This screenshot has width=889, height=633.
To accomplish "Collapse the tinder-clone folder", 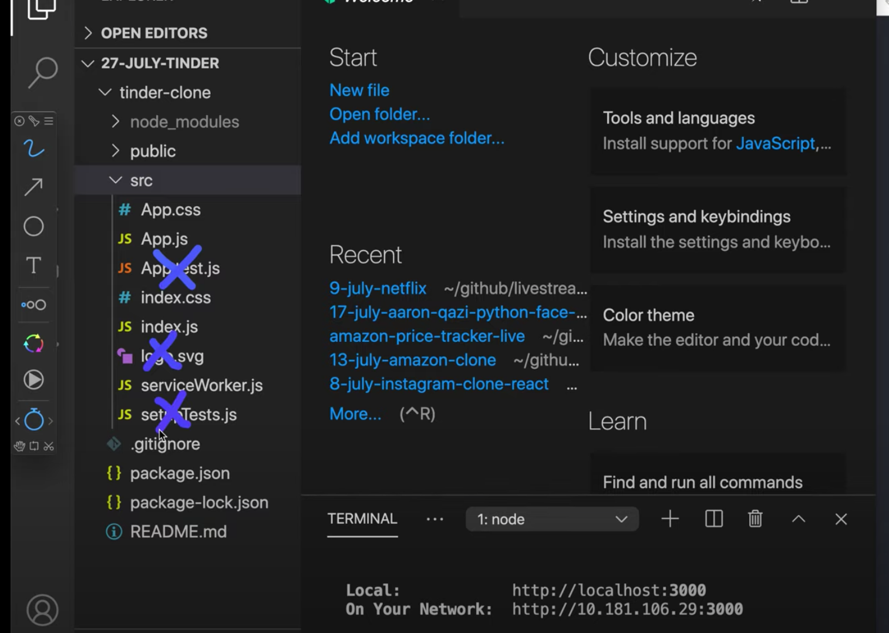I will [x=188, y=92].
